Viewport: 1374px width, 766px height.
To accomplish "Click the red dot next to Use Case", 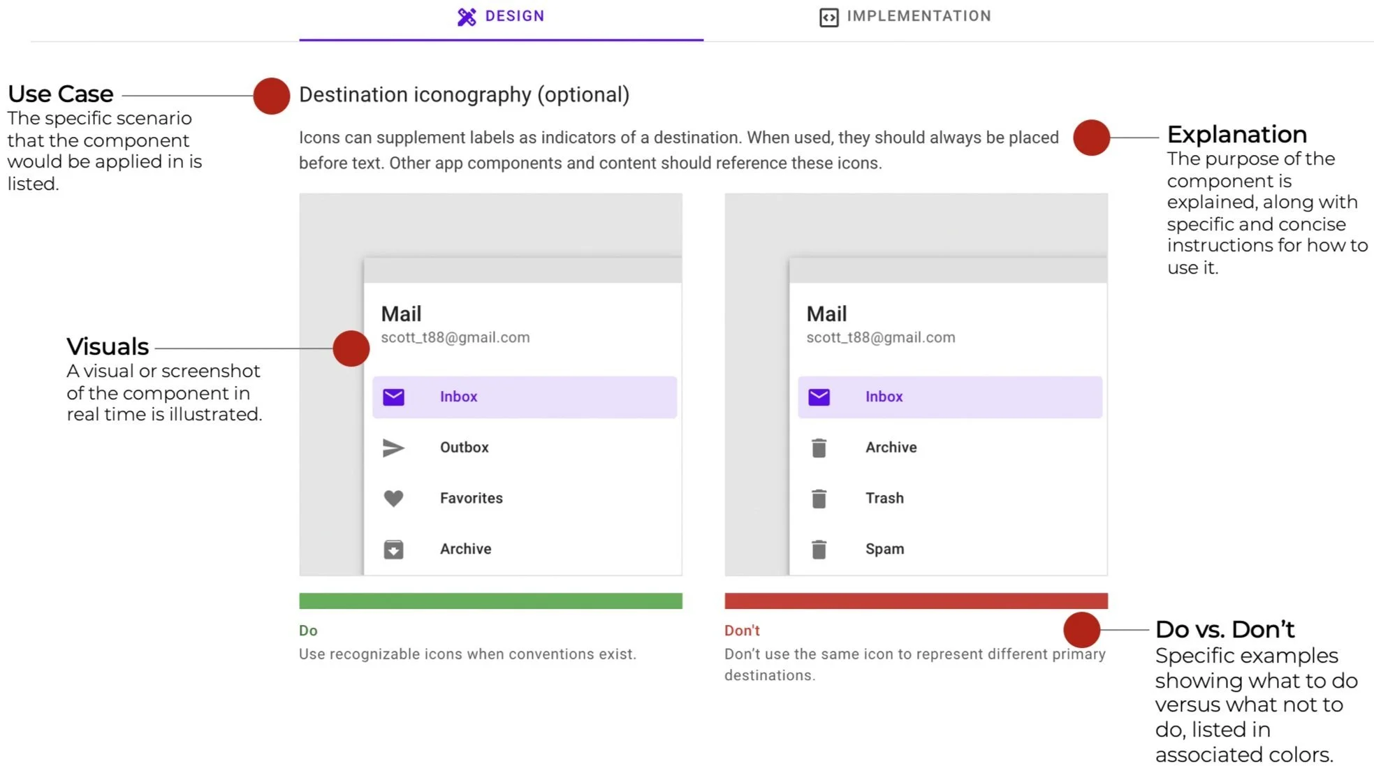I will pos(272,96).
